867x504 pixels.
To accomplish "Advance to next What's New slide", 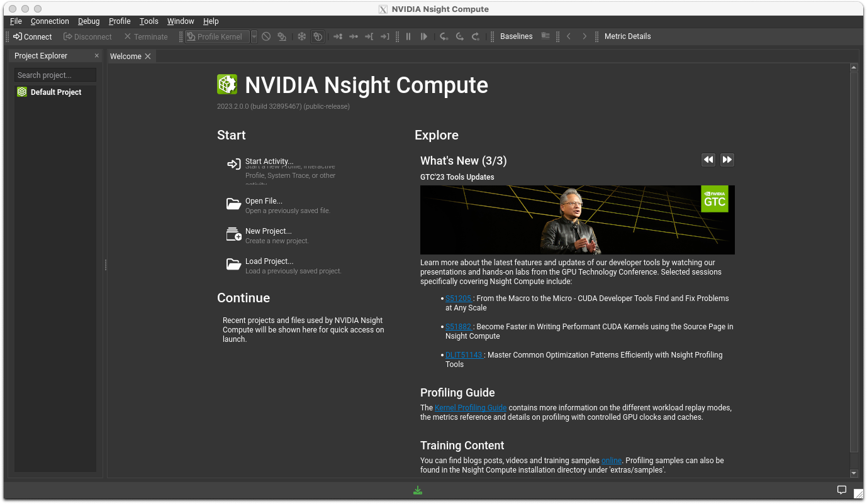I will tap(727, 160).
